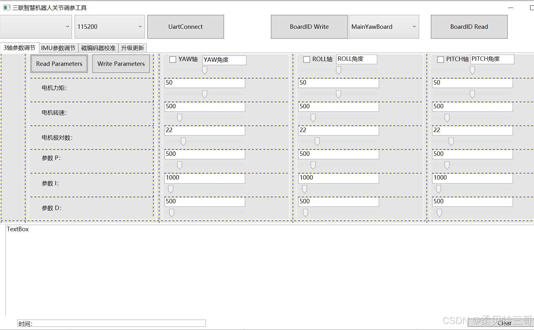This screenshot has width=534, height=330.
Task: Click the ROLL parameter D slider thumb
Action: point(306,213)
